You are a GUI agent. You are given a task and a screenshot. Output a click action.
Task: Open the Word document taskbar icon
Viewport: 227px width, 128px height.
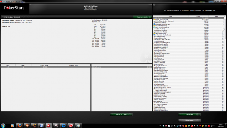[x=42, y=125]
